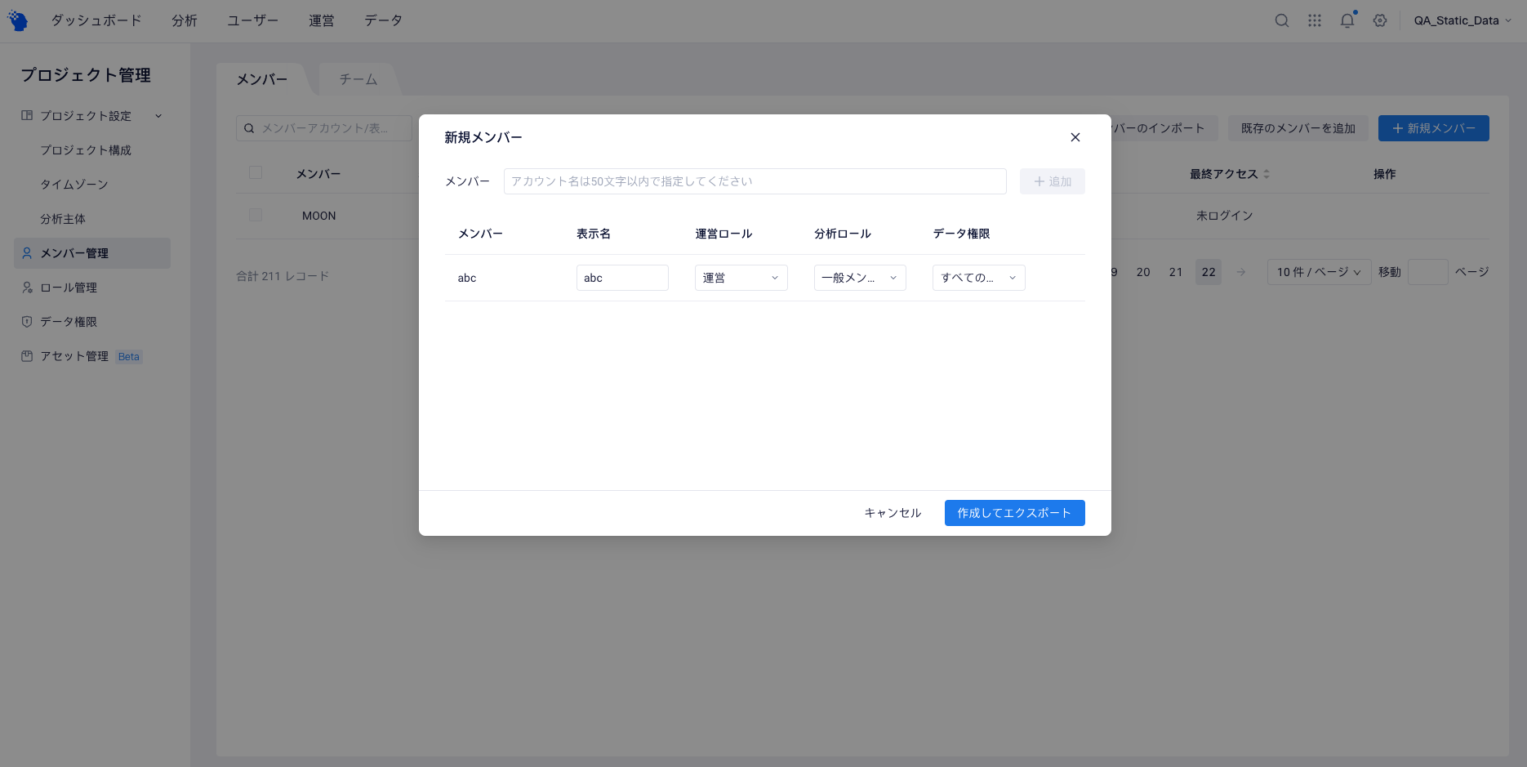
Task: Click the app logo icon
Action: tap(17, 20)
